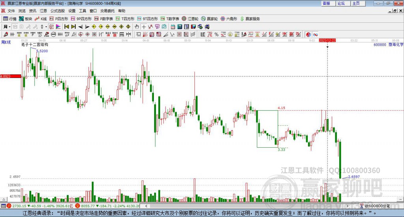404x217 pixels.
Task: Jump to first bar with skip-back arrow
Action: pyautogui.click(x=67, y=27)
